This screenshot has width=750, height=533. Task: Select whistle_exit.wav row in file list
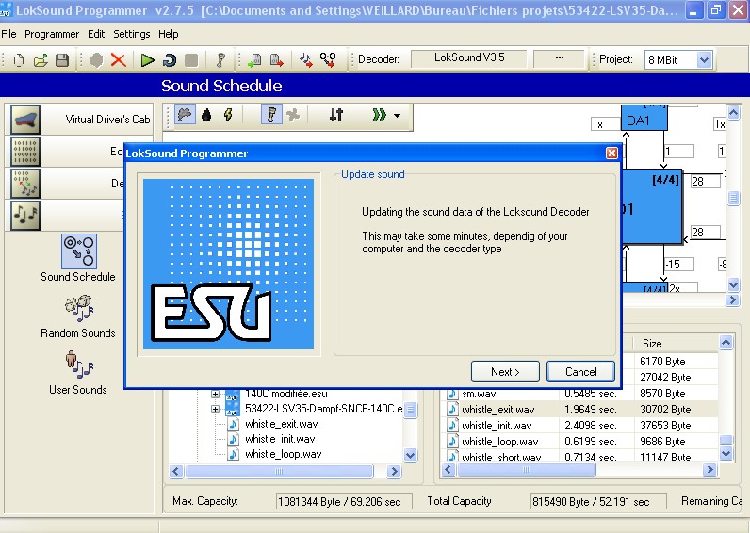[x=579, y=410]
